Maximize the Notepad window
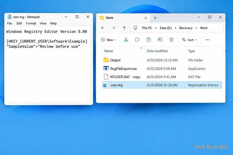This screenshot has height=155, width=233. [x=77, y=17]
